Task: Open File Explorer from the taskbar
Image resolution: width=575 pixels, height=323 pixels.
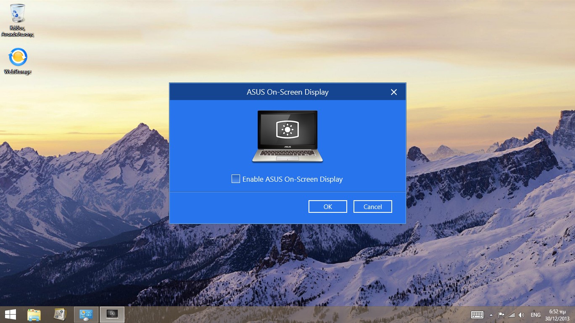Action: click(x=34, y=315)
